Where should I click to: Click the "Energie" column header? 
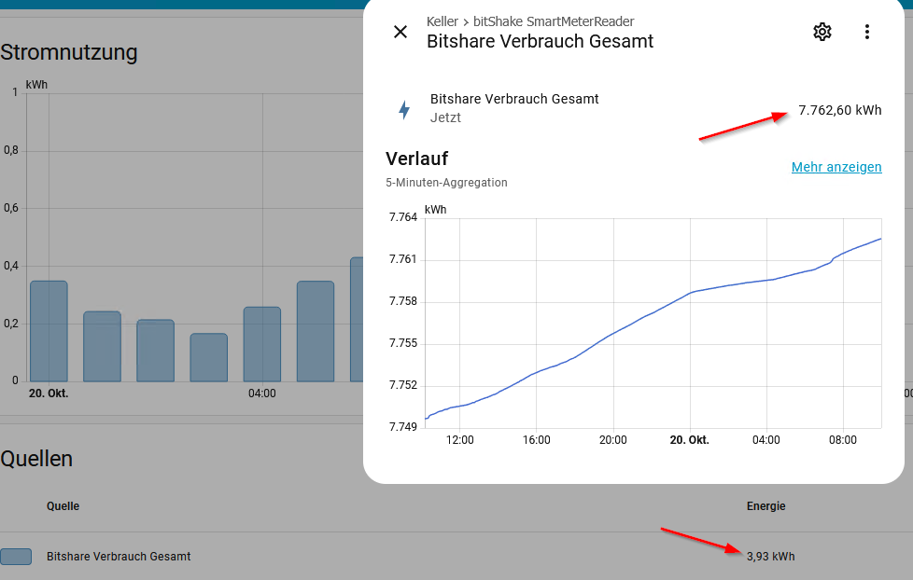click(766, 506)
